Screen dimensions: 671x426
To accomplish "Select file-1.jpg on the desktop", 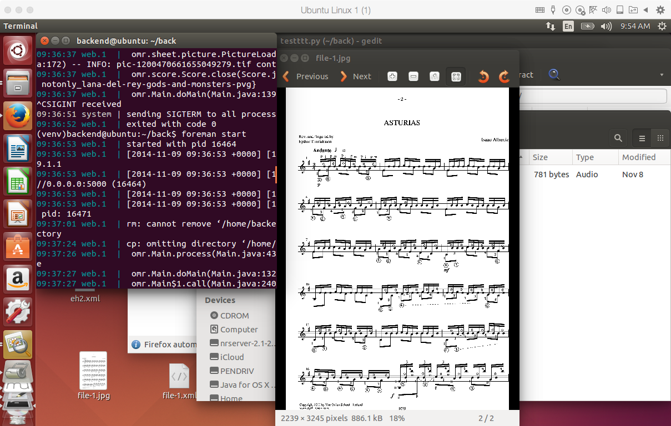I will tap(94, 375).
